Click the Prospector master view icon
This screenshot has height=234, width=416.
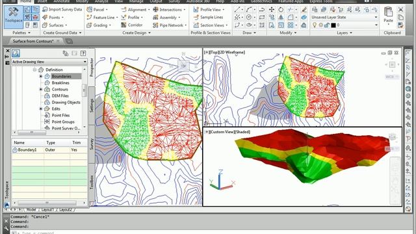coord(16,53)
